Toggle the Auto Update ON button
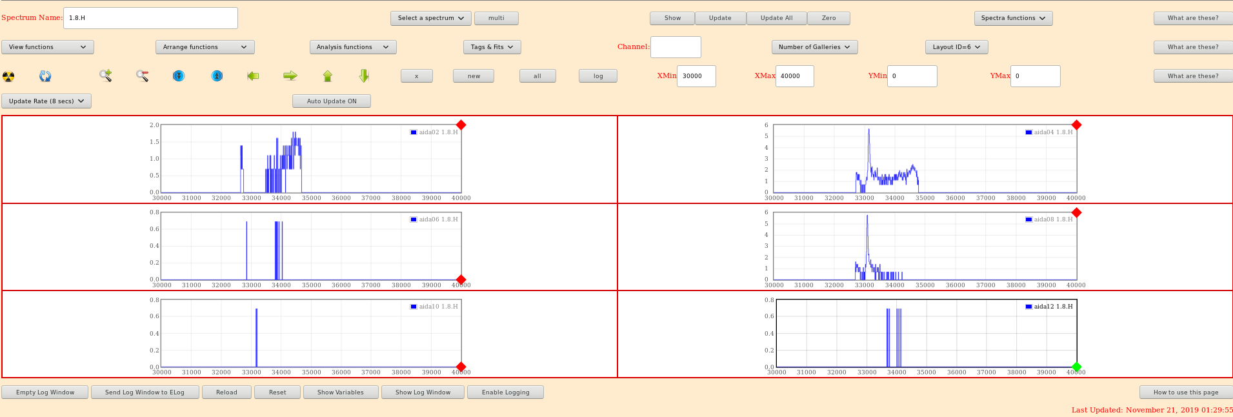The width and height of the screenshot is (1233, 417). 332,101
